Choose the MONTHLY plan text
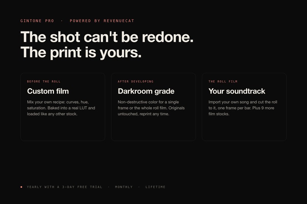This screenshot has height=204, width=307. 124,187
